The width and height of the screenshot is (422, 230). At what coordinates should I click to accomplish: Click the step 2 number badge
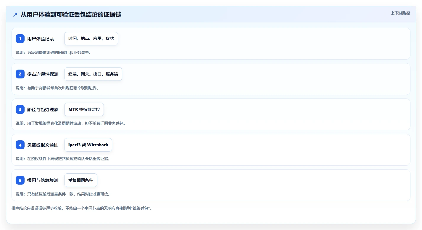(20, 74)
